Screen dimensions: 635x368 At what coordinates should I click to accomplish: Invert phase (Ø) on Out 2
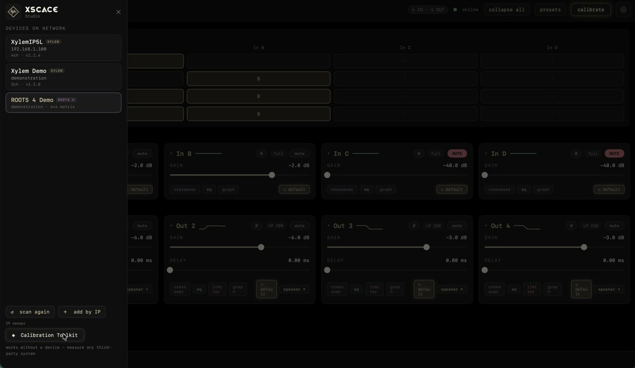tap(256, 226)
